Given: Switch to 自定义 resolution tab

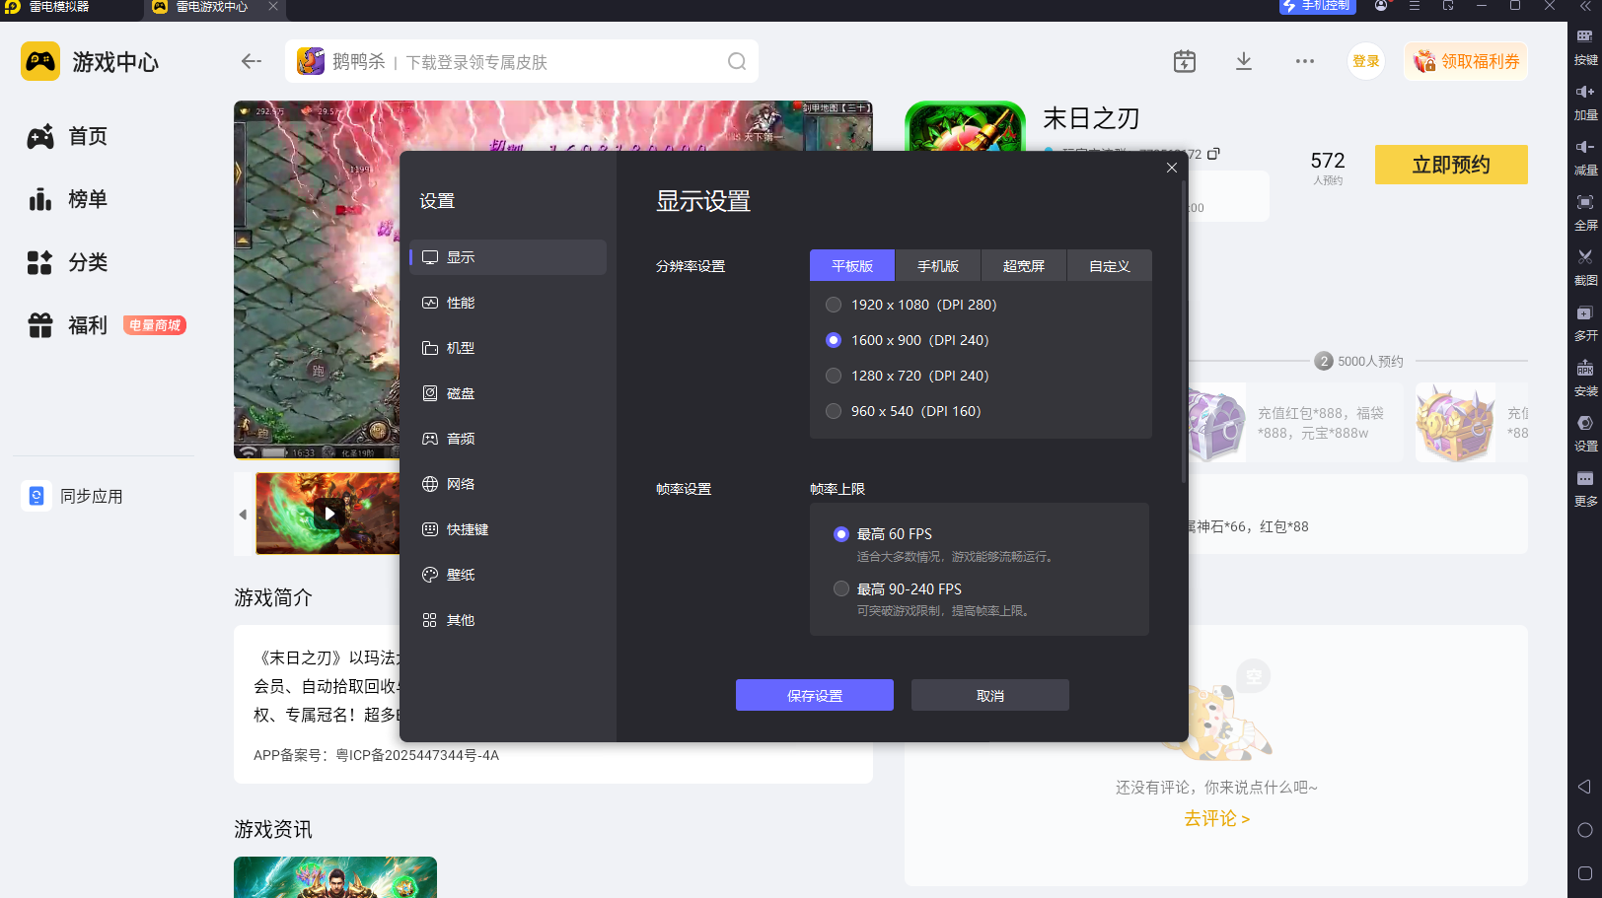Looking at the screenshot, I should [x=1110, y=266].
